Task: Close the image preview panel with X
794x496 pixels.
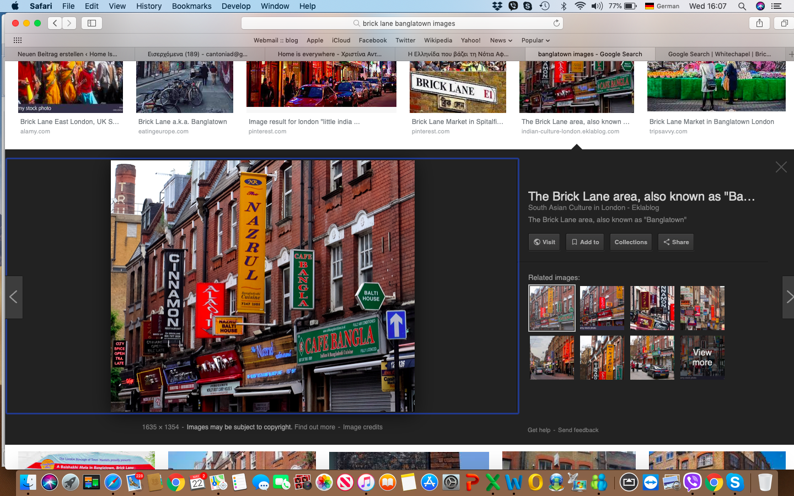Action: 781,167
